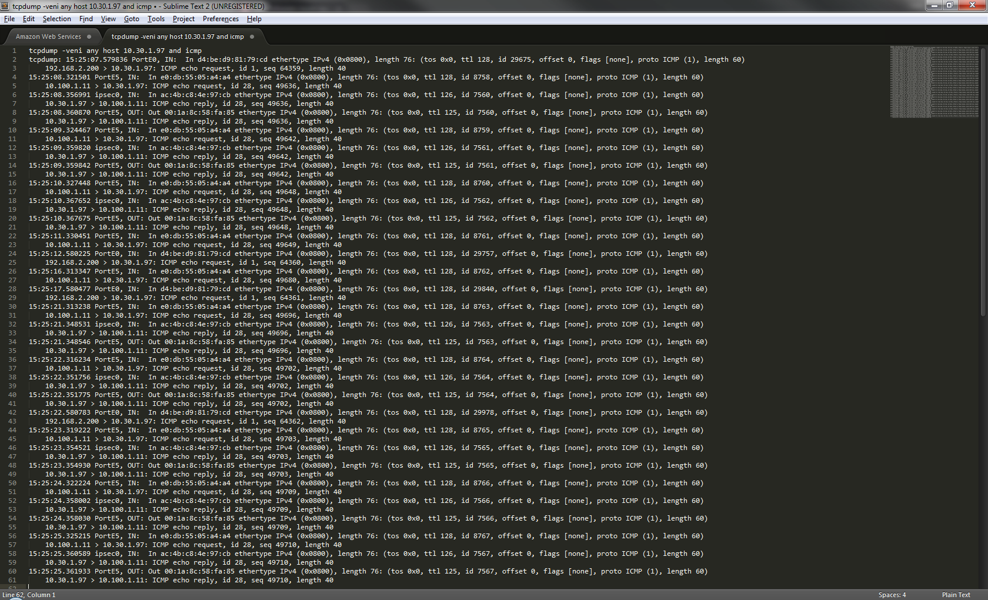The width and height of the screenshot is (988, 600).
Task: Close the Amazon Web Services tab via its dot
Action: [89, 36]
